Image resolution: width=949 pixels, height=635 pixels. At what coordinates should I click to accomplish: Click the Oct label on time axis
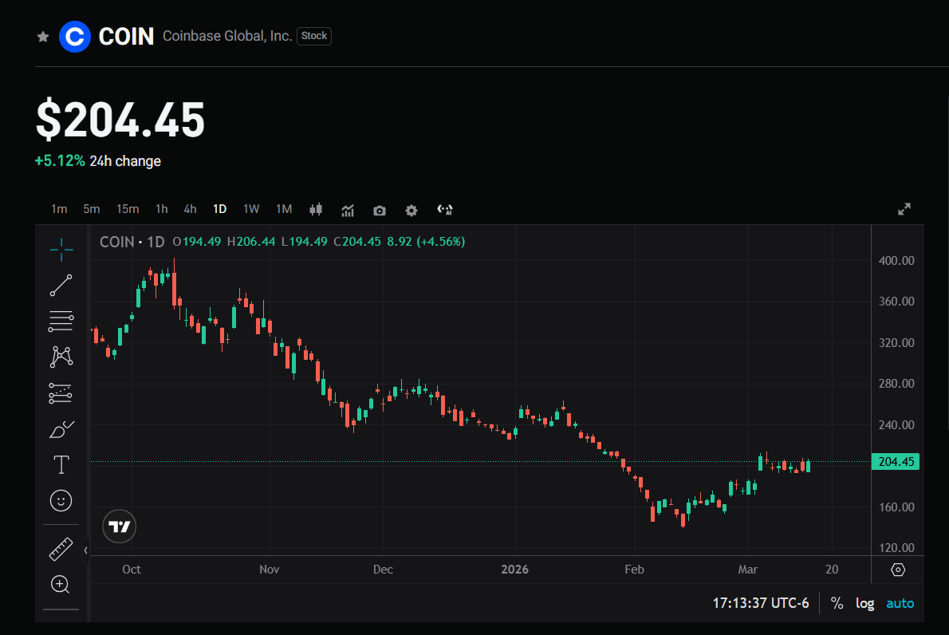[x=132, y=569]
